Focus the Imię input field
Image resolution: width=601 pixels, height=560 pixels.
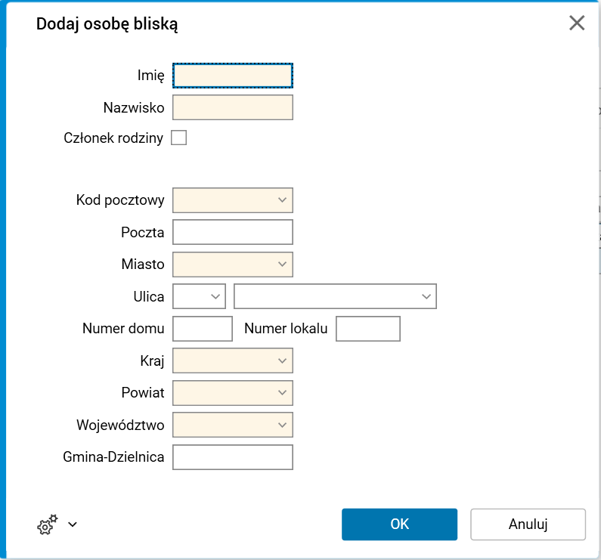point(232,75)
